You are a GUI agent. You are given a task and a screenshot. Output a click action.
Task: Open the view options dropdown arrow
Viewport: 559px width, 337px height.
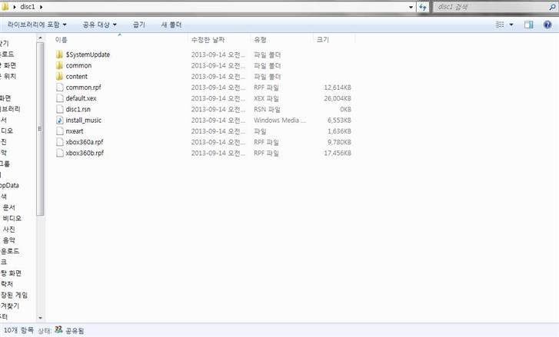coord(512,25)
